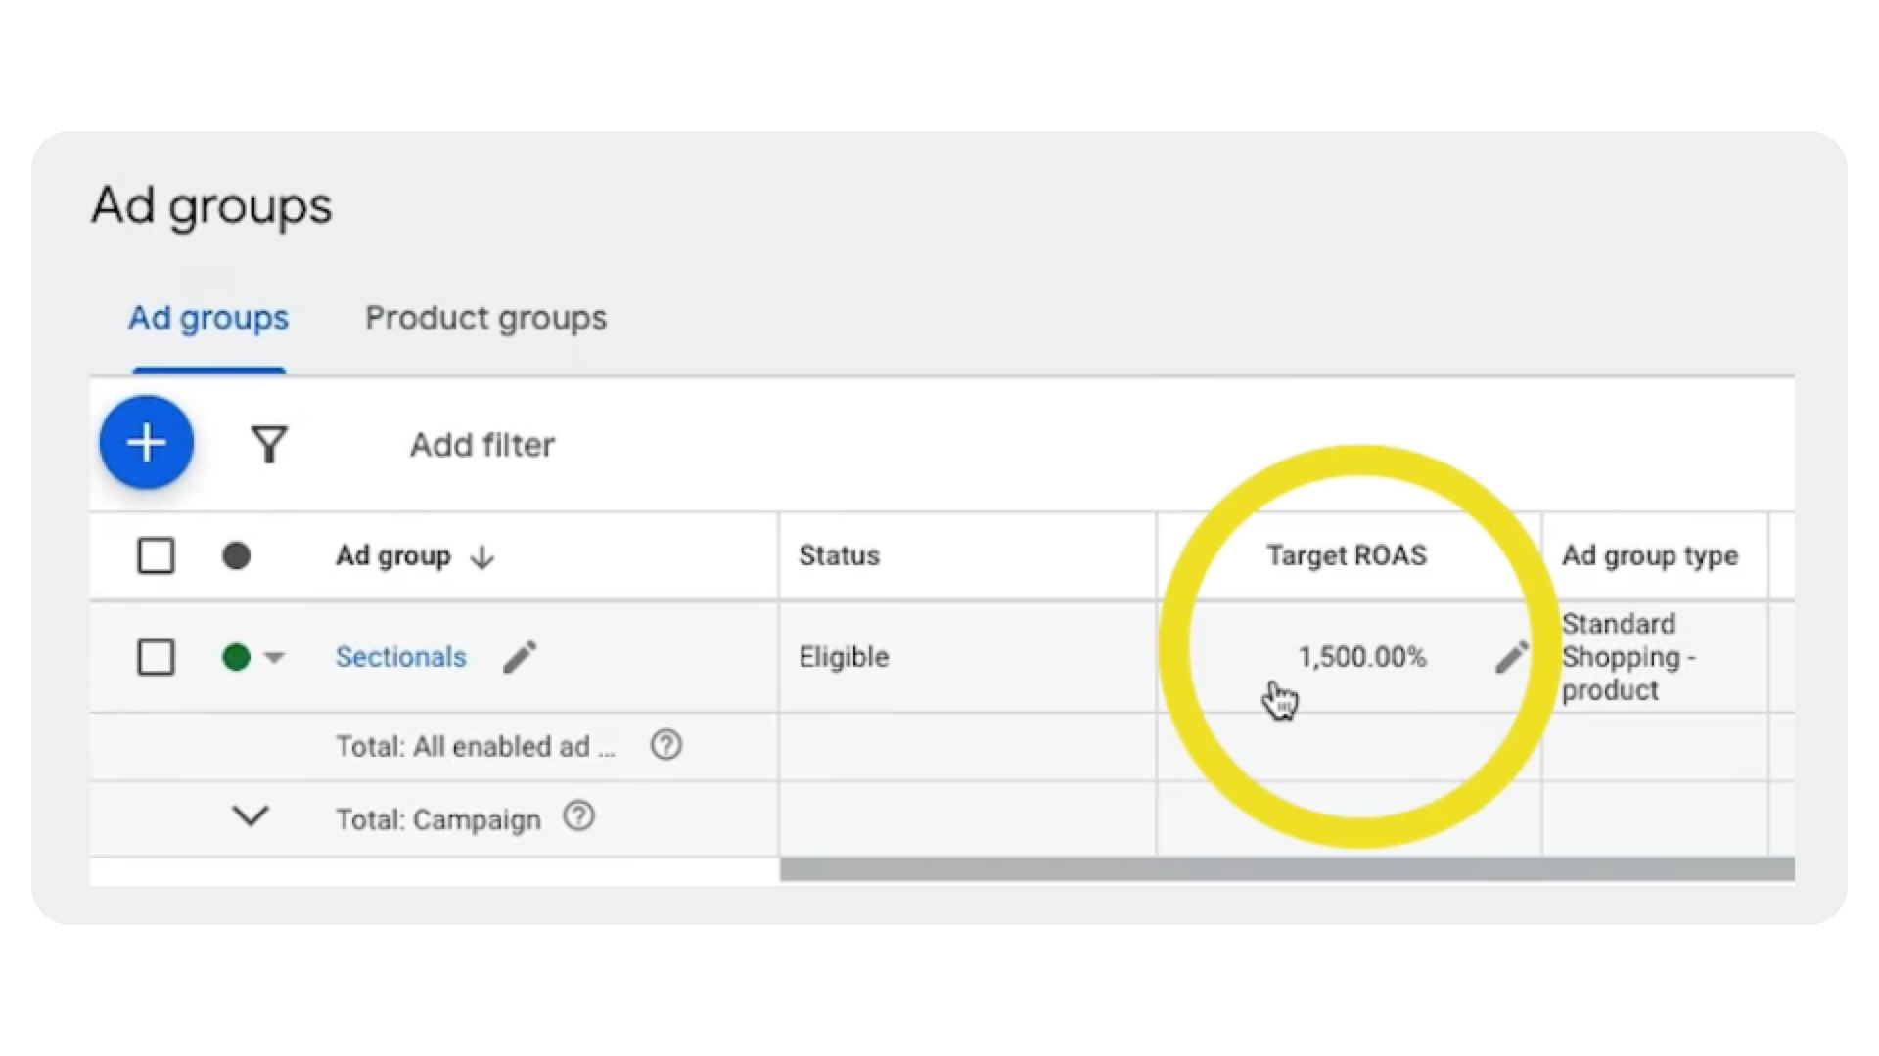The image size is (1879, 1056).
Task: Click the Target ROAS column header
Action: click(x=1347, y=555)
